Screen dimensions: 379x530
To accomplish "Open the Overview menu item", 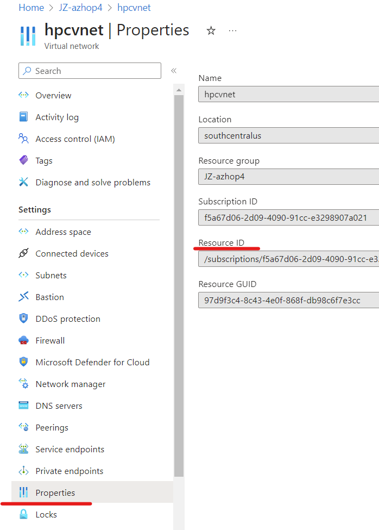I will pos(92,95).
